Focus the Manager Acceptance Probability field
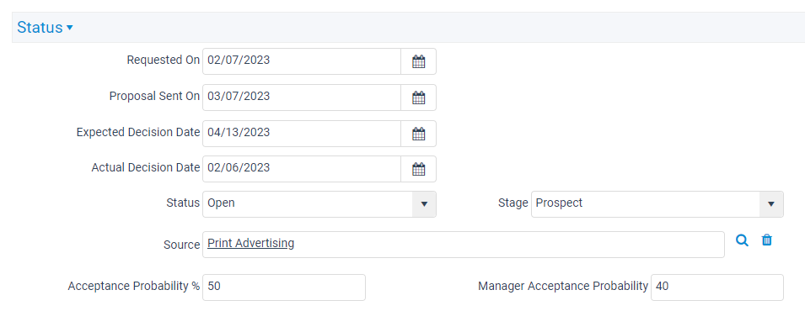This screenshot has height=311, width=805. tap(717, 287)
